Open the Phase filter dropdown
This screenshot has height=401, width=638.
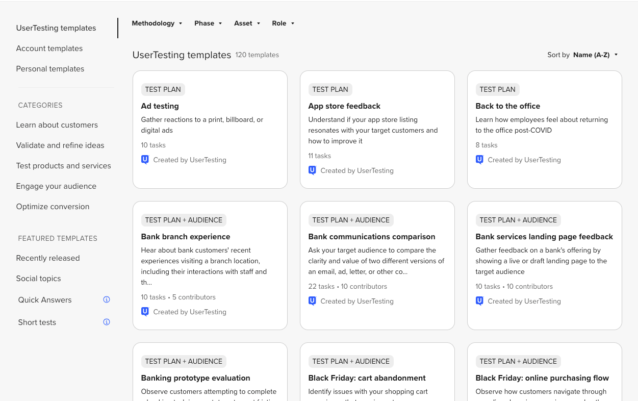coord(208,23)
